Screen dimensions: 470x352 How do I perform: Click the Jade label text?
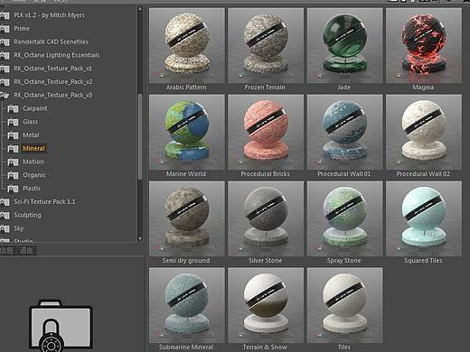point(344,88)
